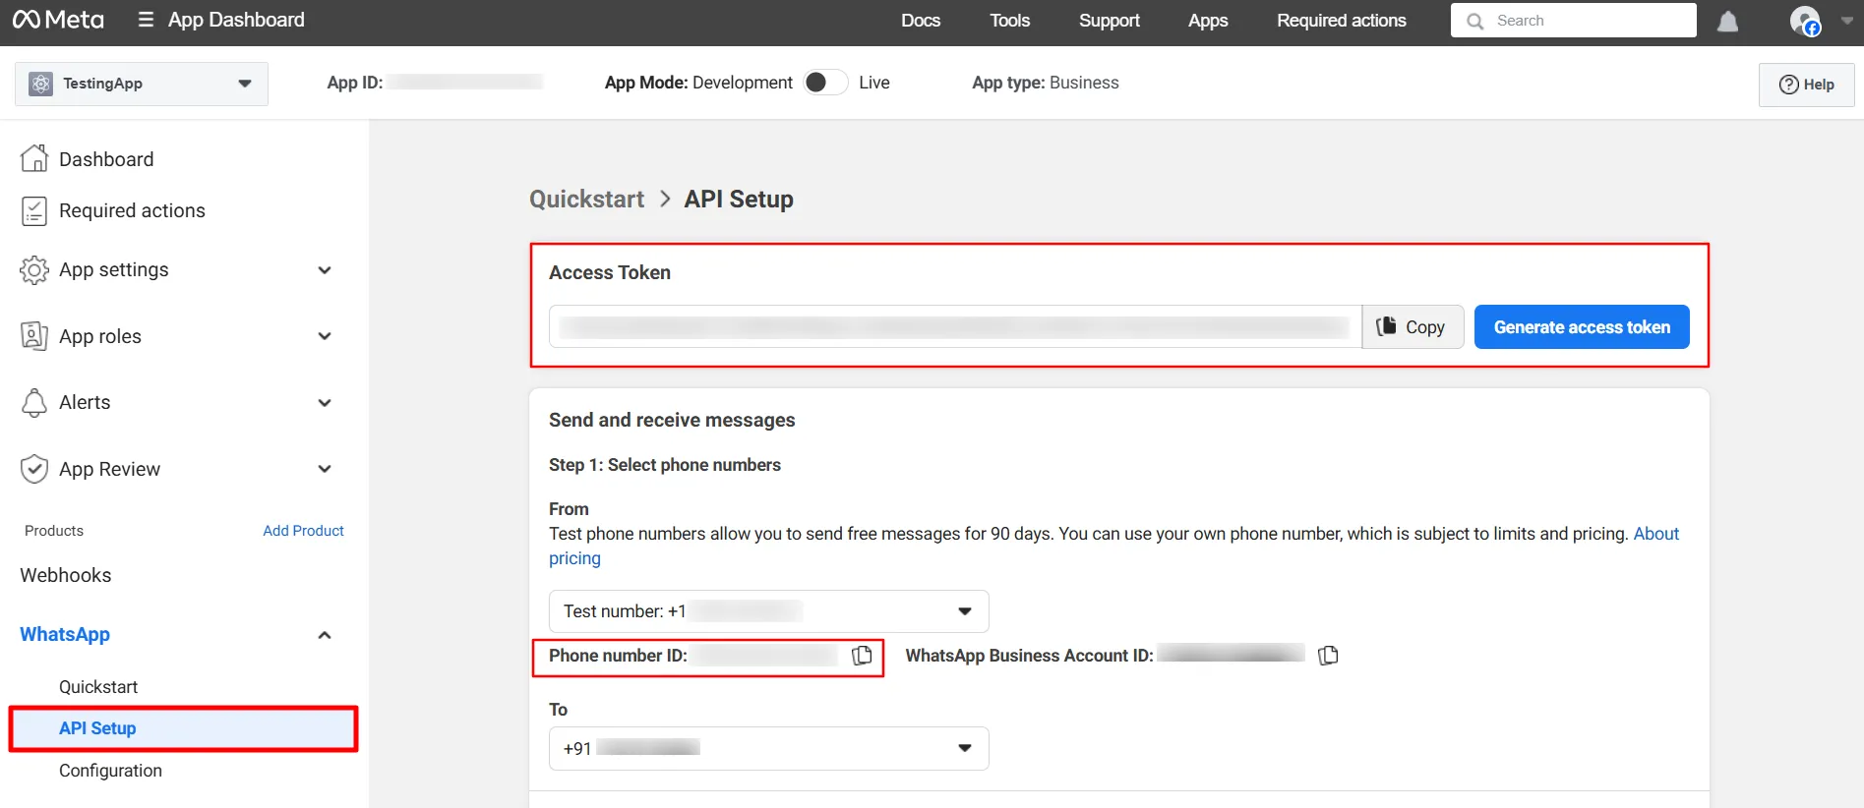Image resolution: width=1864 pixels, height=808 pixels.
Task: Click the Dashboard sidebar label
Action: click(x=106, y=159)
